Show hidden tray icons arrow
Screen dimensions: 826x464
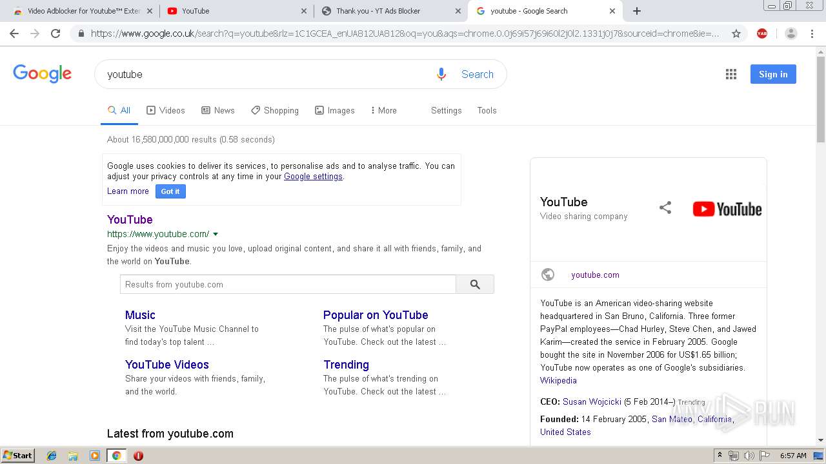pyautogui.click(x=720, y=456)
